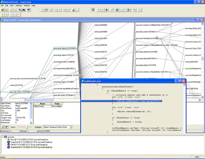
Task: Click the java.lang.Object [] 2CD78F0 graph node
Action: tap(64, 48)
